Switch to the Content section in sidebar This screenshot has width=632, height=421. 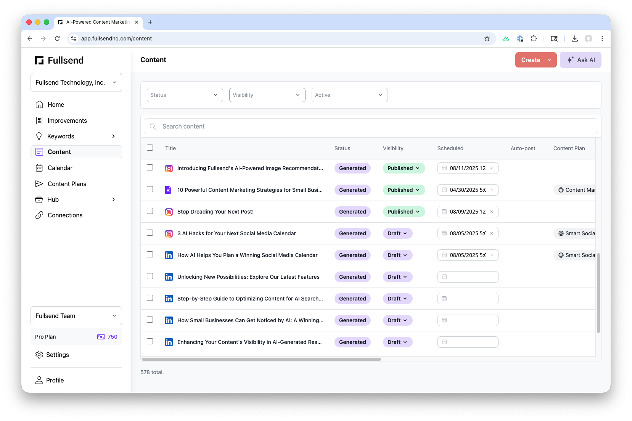pos(59,152)
